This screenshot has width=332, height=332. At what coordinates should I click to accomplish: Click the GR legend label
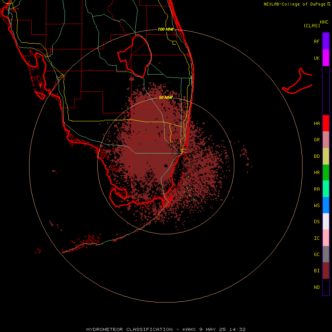[x=317, y=140]
